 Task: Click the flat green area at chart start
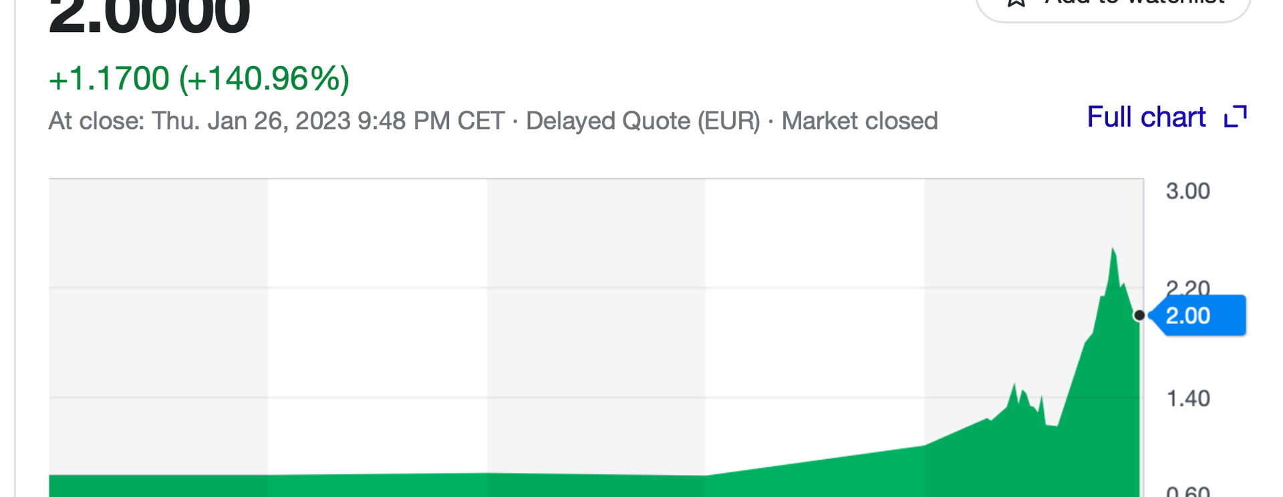coord(158,486)
